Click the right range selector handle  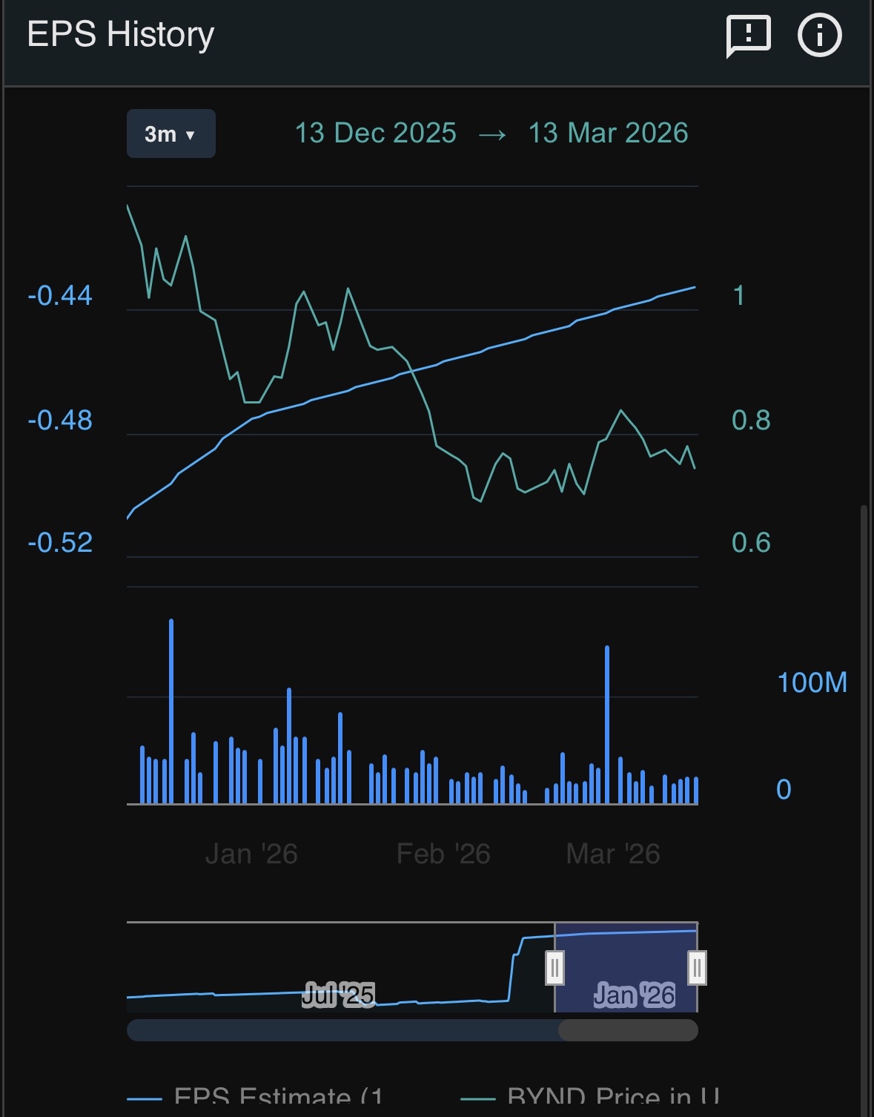(x=697, y=967)
